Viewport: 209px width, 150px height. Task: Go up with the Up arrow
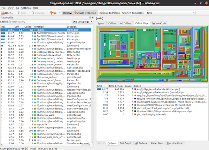point(51,13)
